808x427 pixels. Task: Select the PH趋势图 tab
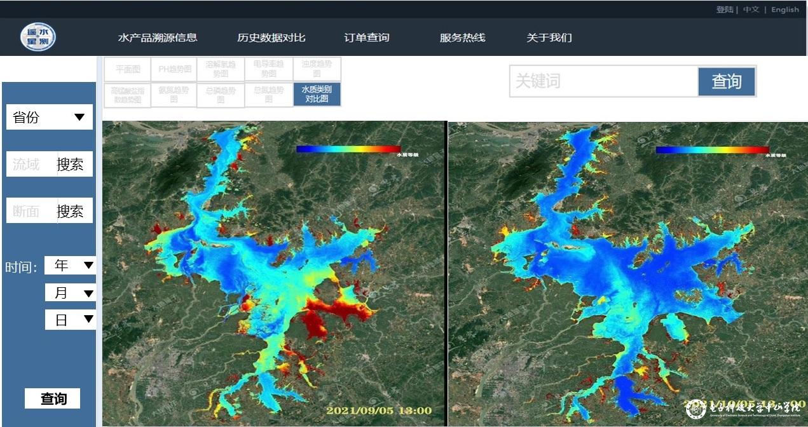(174, 69)
